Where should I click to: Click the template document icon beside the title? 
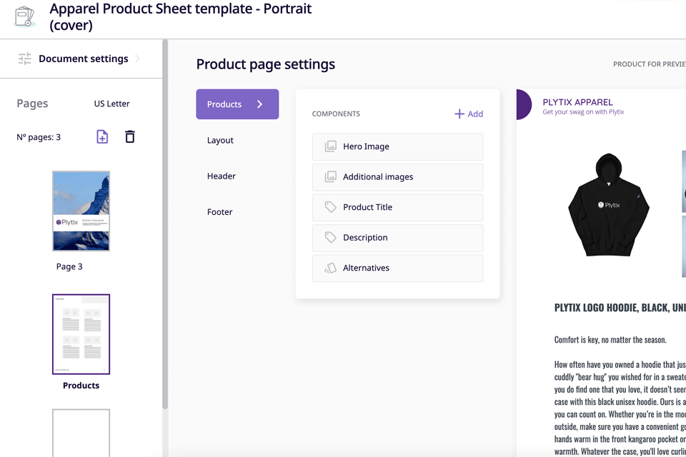[x=24, y=16]
